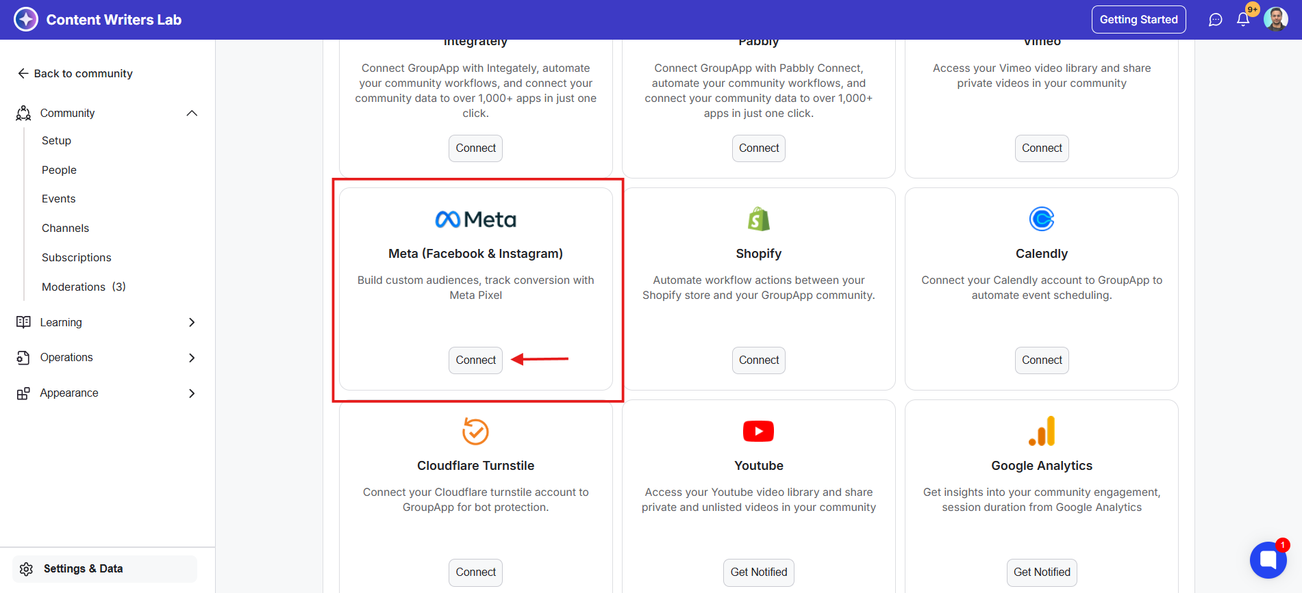
Task: Connect the Cloudflare Turnstile integration
Action: 475,572
